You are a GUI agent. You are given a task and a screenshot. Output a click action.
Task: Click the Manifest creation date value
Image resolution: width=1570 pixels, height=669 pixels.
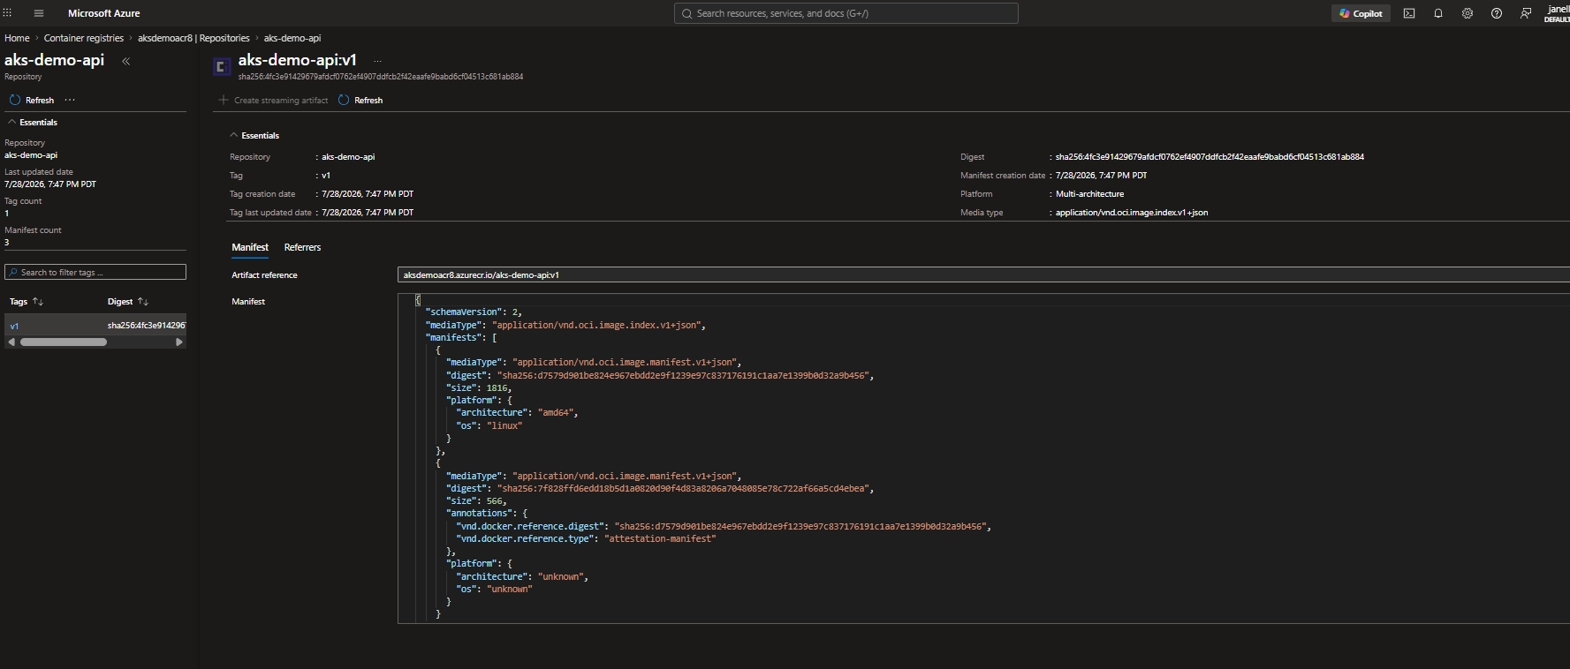point(1101,176)
